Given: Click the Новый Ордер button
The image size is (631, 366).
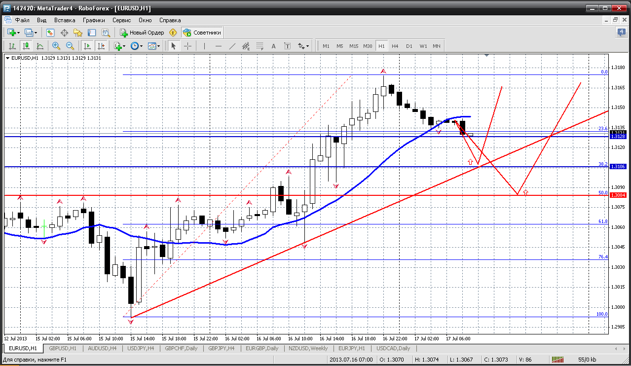Looking at the screenshot, I should pos(142,33).
